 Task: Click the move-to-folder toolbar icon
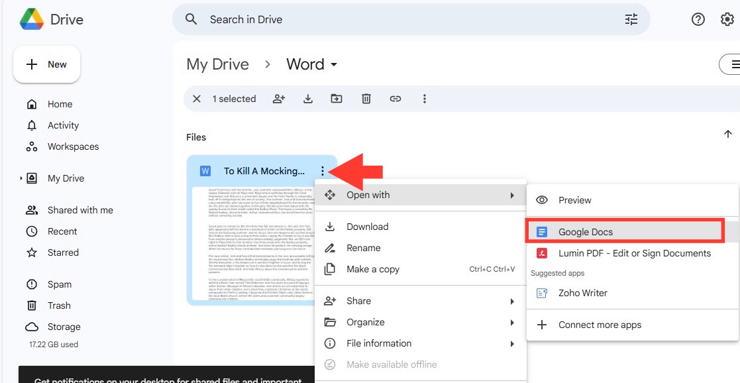click(x=337, y=99)
